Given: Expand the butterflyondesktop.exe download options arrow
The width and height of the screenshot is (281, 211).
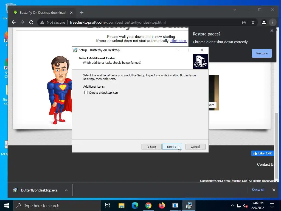Looking at the screenshot, I should tap(66, 190).
